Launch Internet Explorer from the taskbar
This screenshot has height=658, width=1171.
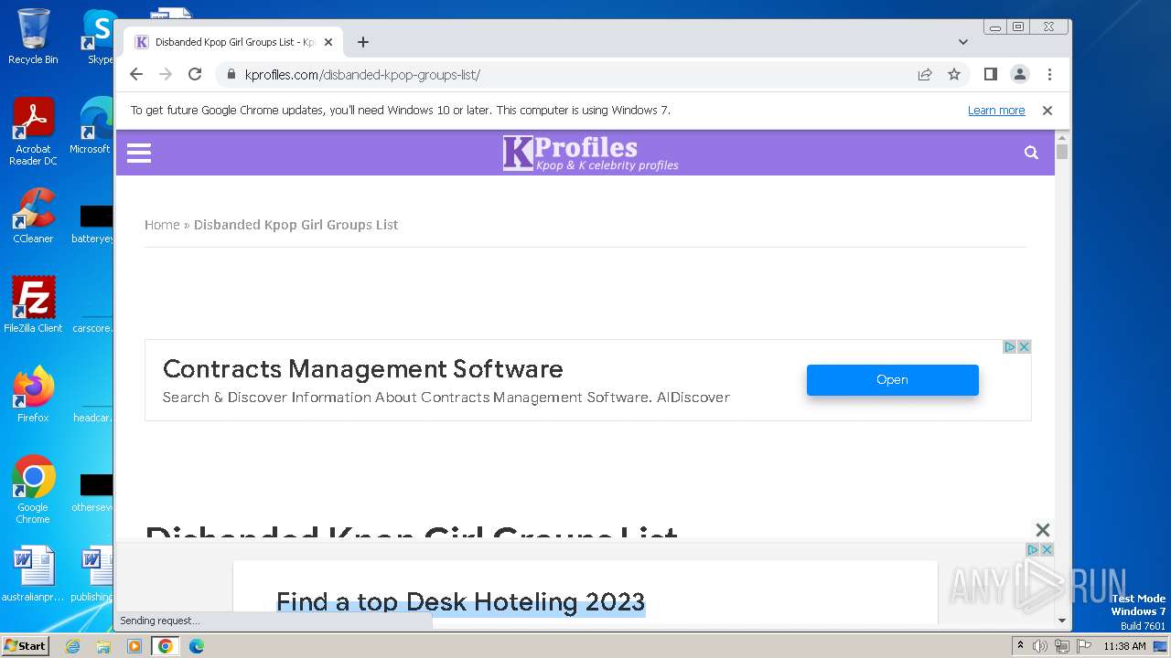(x=73, y=646)
